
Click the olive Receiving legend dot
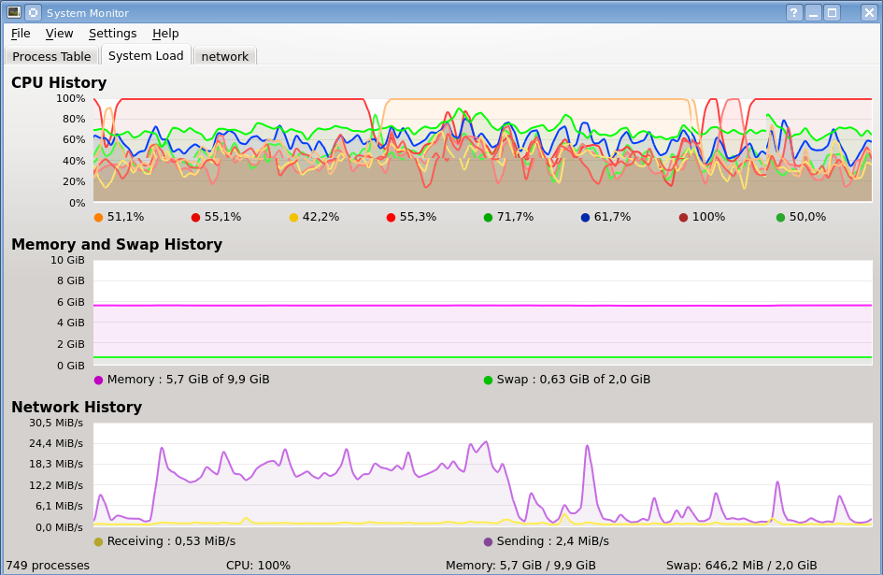coord(98,541)
